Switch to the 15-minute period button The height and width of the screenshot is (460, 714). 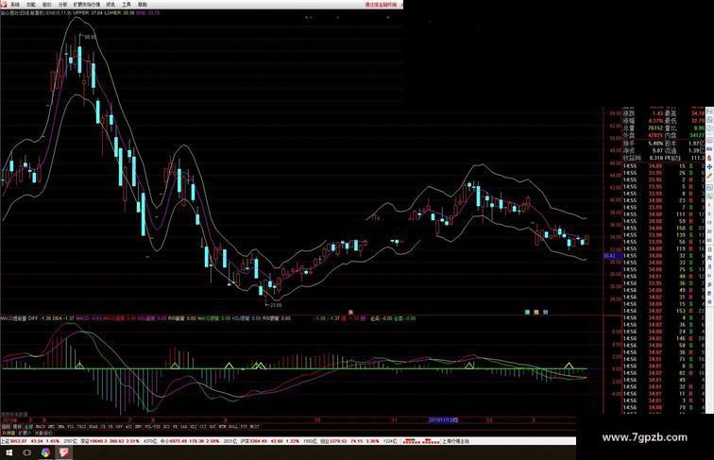pyautogui.click(x=709, y=222)
